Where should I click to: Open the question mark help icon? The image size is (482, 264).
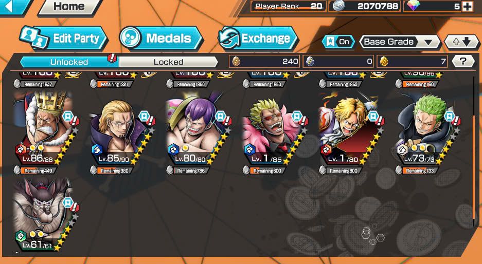463,62
